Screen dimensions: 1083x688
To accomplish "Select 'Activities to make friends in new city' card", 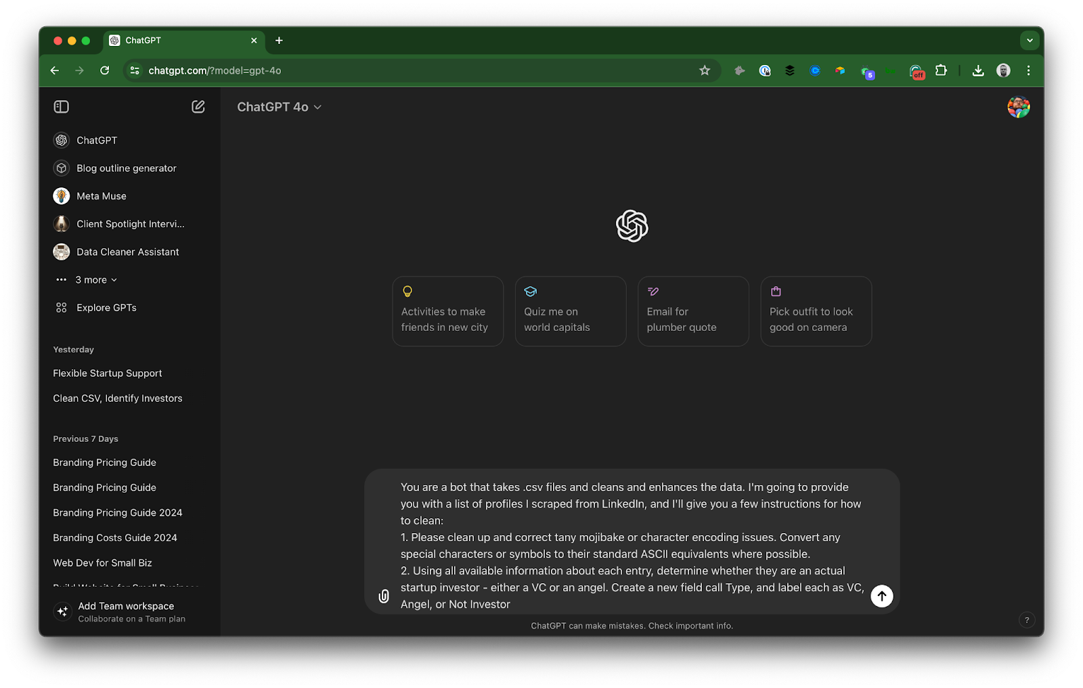I will point(448,311).
